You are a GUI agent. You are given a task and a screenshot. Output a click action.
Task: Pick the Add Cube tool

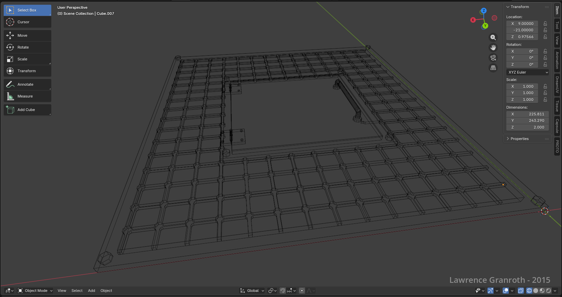click(27, 110)
